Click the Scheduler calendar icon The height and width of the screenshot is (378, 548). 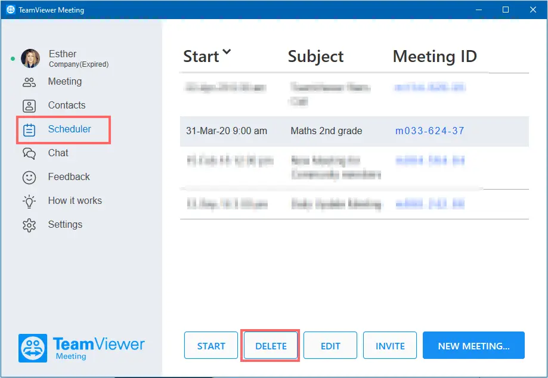click(29, 130)
